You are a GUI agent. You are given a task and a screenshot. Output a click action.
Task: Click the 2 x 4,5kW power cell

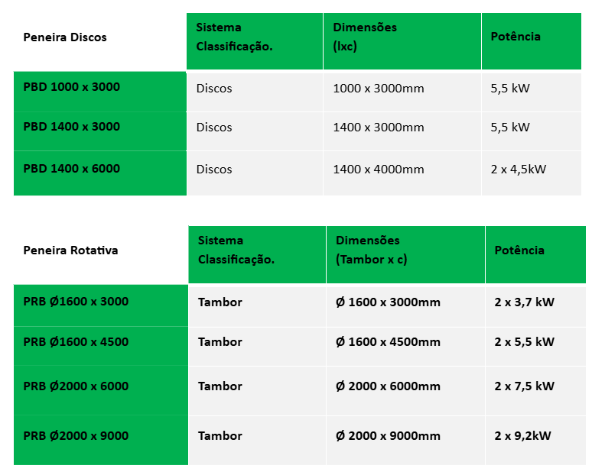[519, 170]
